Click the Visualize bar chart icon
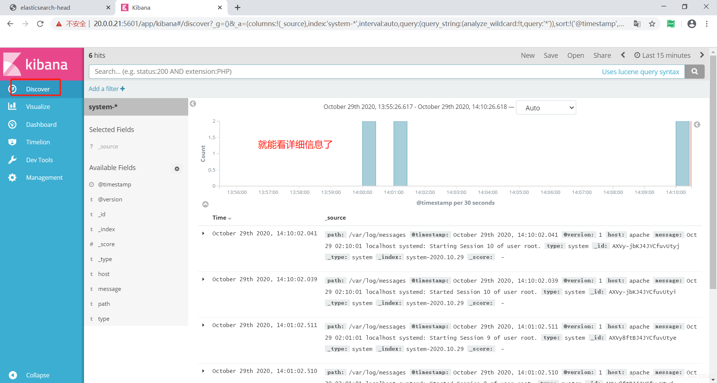The width and height of the screenshot is (717, 383). [x=12, y=106]
